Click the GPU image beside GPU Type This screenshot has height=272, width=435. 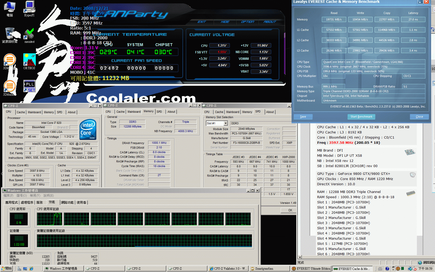pyautogui.click(x=412, y=175)
